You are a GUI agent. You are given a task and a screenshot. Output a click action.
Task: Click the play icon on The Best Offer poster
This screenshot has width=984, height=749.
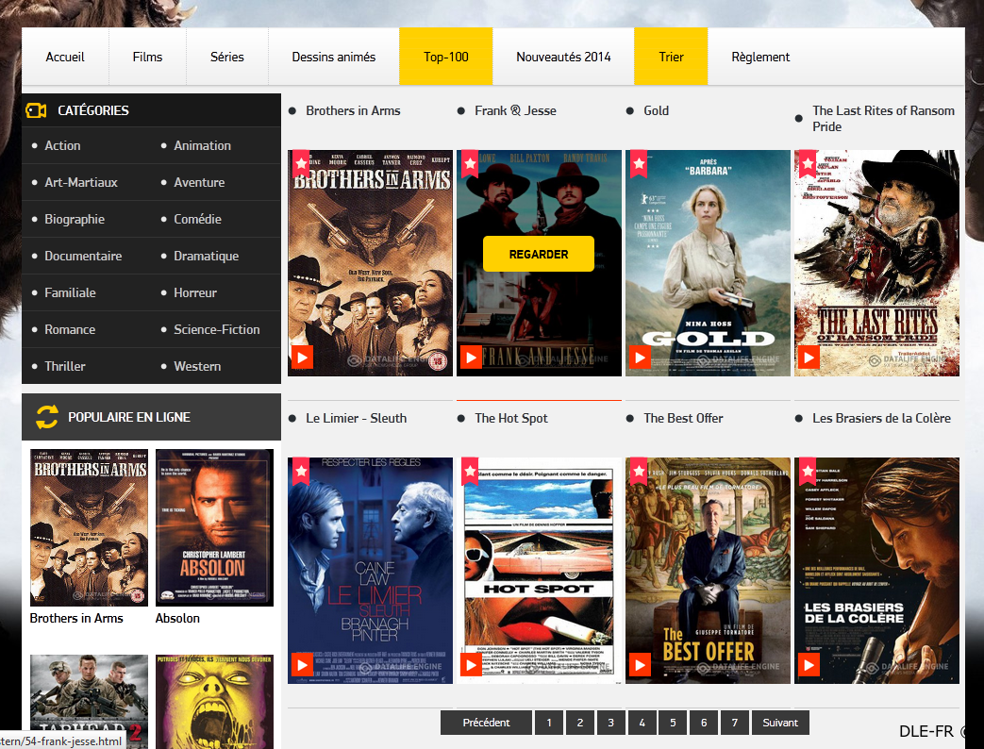(x=640, y=665)
